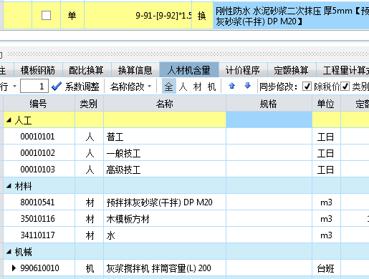This screenshot has height=279, width=369.
Task: Click the 类别 column header
Action: [x=89, y=104]
